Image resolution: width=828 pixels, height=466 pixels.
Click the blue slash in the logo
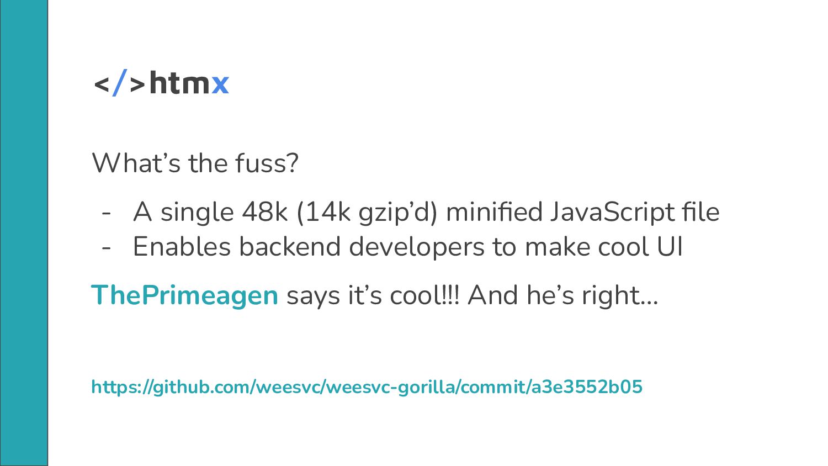[x=120, y=83]
